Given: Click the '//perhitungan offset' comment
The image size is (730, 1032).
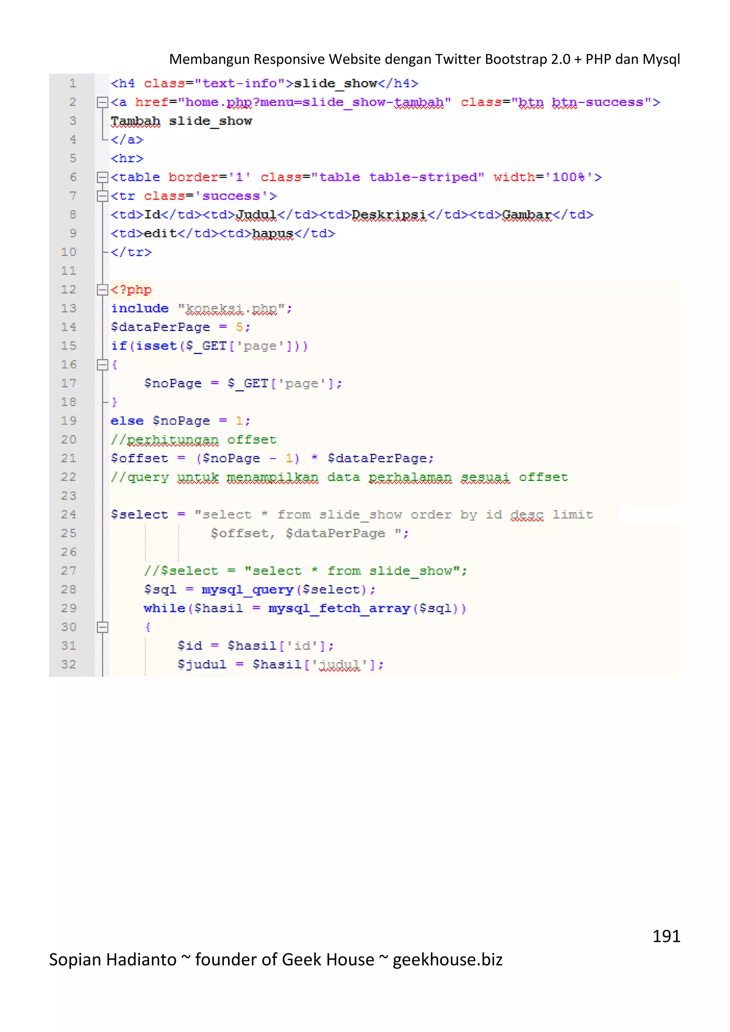Looking at the screenshot, I should pyautogui.click(x=194, y=440).
